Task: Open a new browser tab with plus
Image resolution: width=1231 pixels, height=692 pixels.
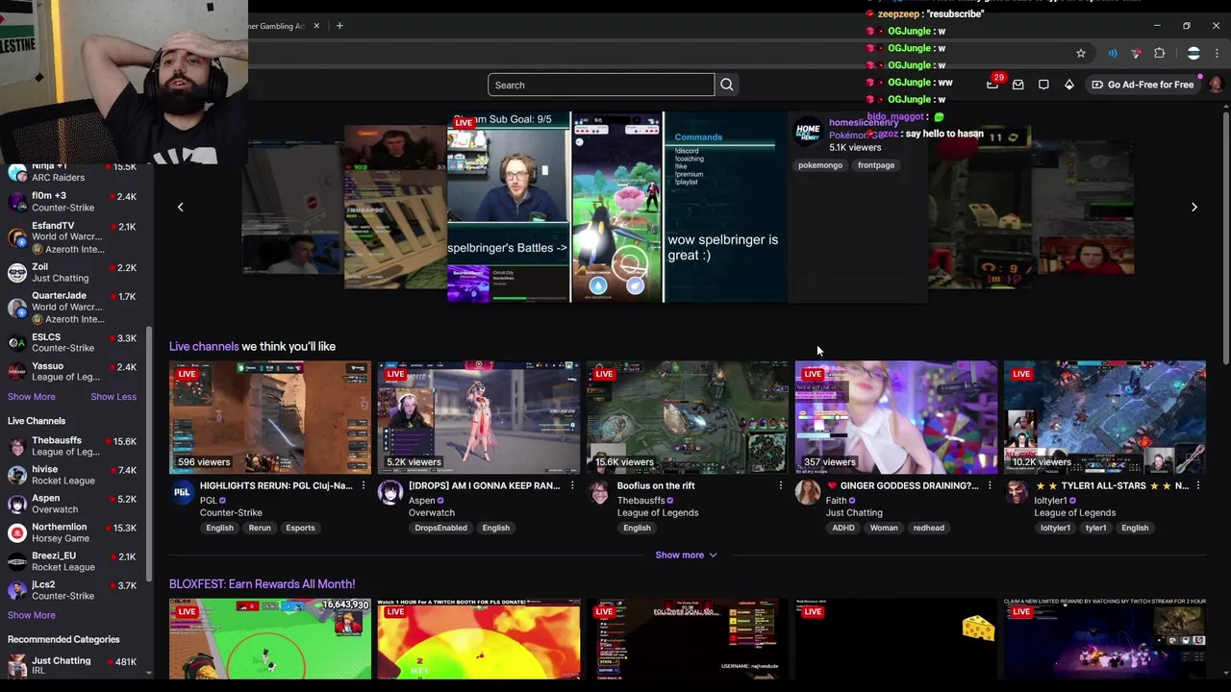Action: click(339, 26)
